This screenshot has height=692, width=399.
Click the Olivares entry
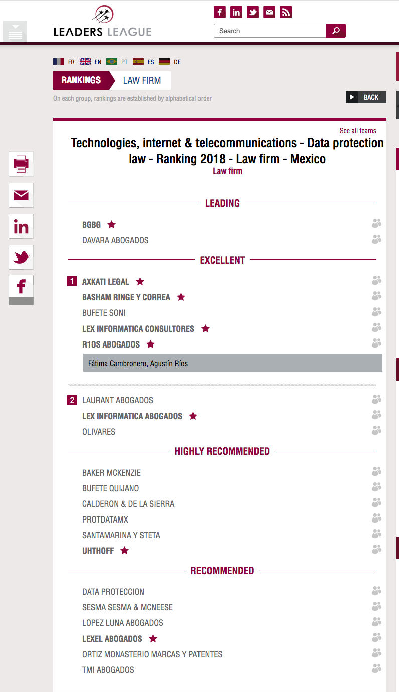click(99, 432)
